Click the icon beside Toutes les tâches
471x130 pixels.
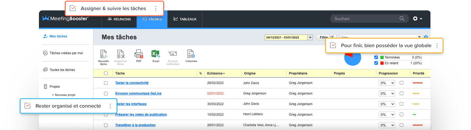(x=45, y=70)
